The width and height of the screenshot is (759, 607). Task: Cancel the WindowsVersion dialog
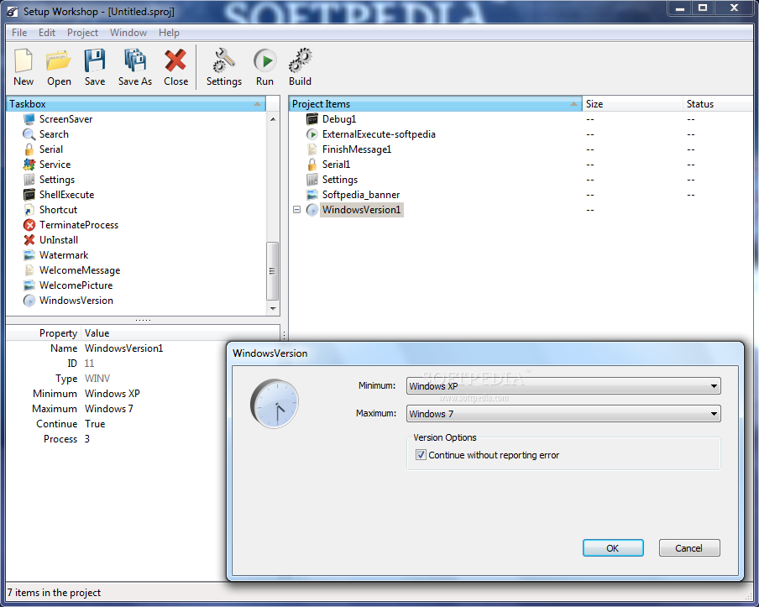pyautogui.click(x=689, y=548)
